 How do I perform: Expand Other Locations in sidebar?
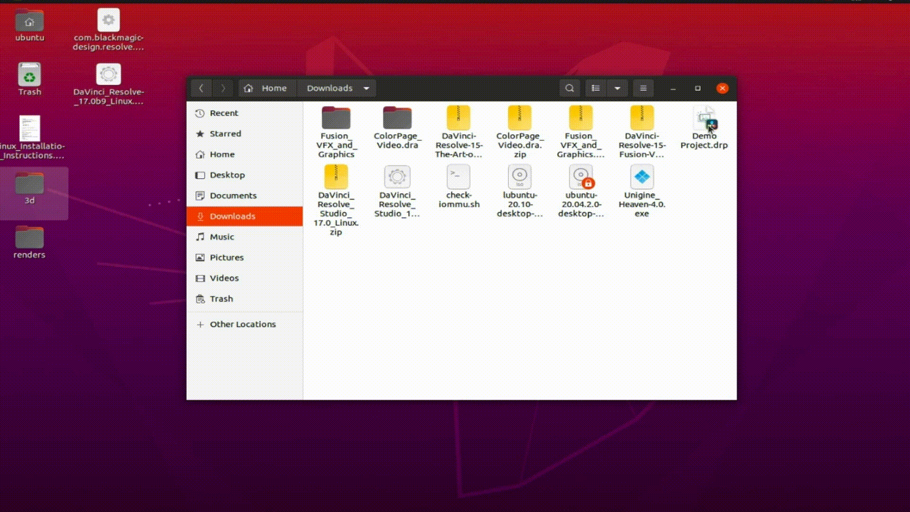(242, 324)
